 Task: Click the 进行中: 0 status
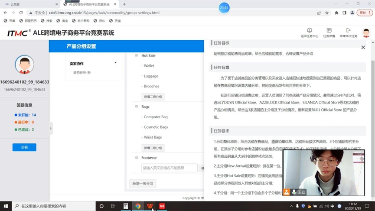[x=24, y=122]
